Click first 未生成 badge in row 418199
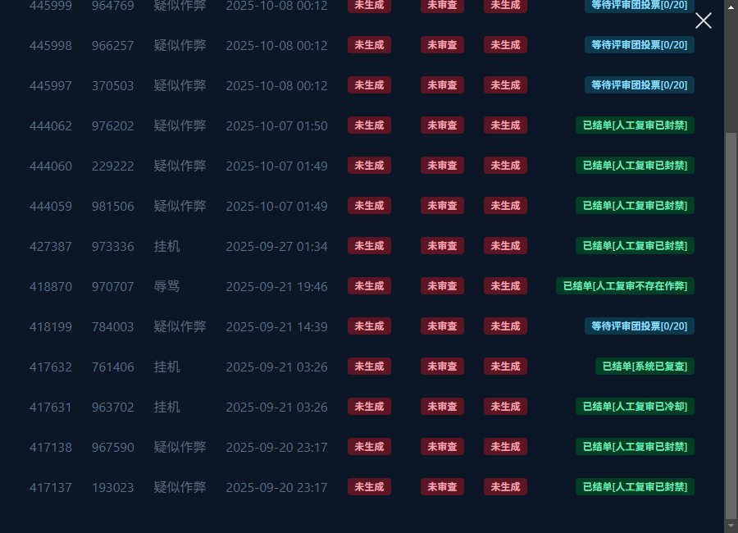This screenshot has height=533, width=738. click(369, 326)
